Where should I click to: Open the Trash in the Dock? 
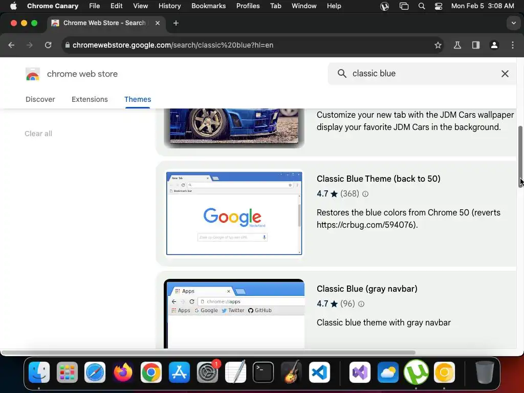[x=485, y=372]
